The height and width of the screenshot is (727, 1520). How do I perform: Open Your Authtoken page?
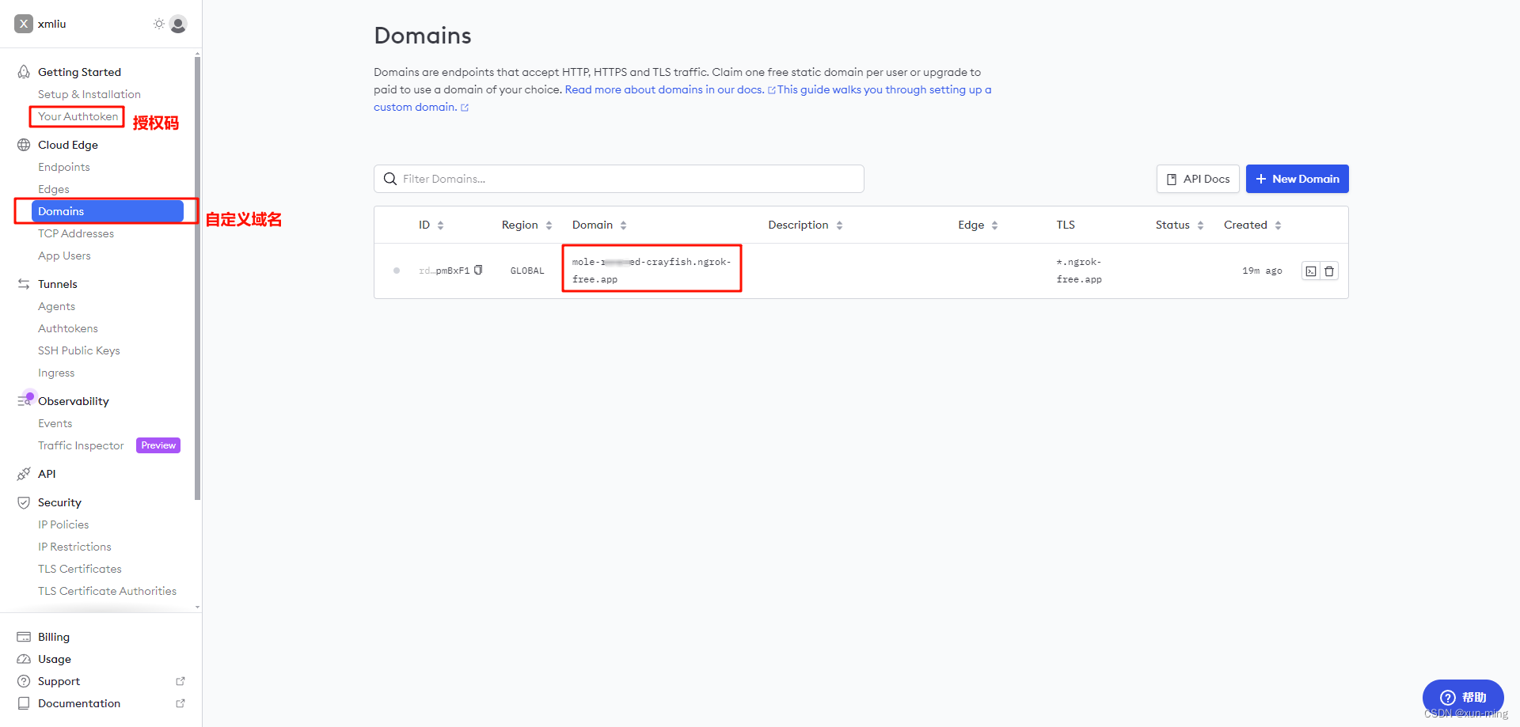78,116
